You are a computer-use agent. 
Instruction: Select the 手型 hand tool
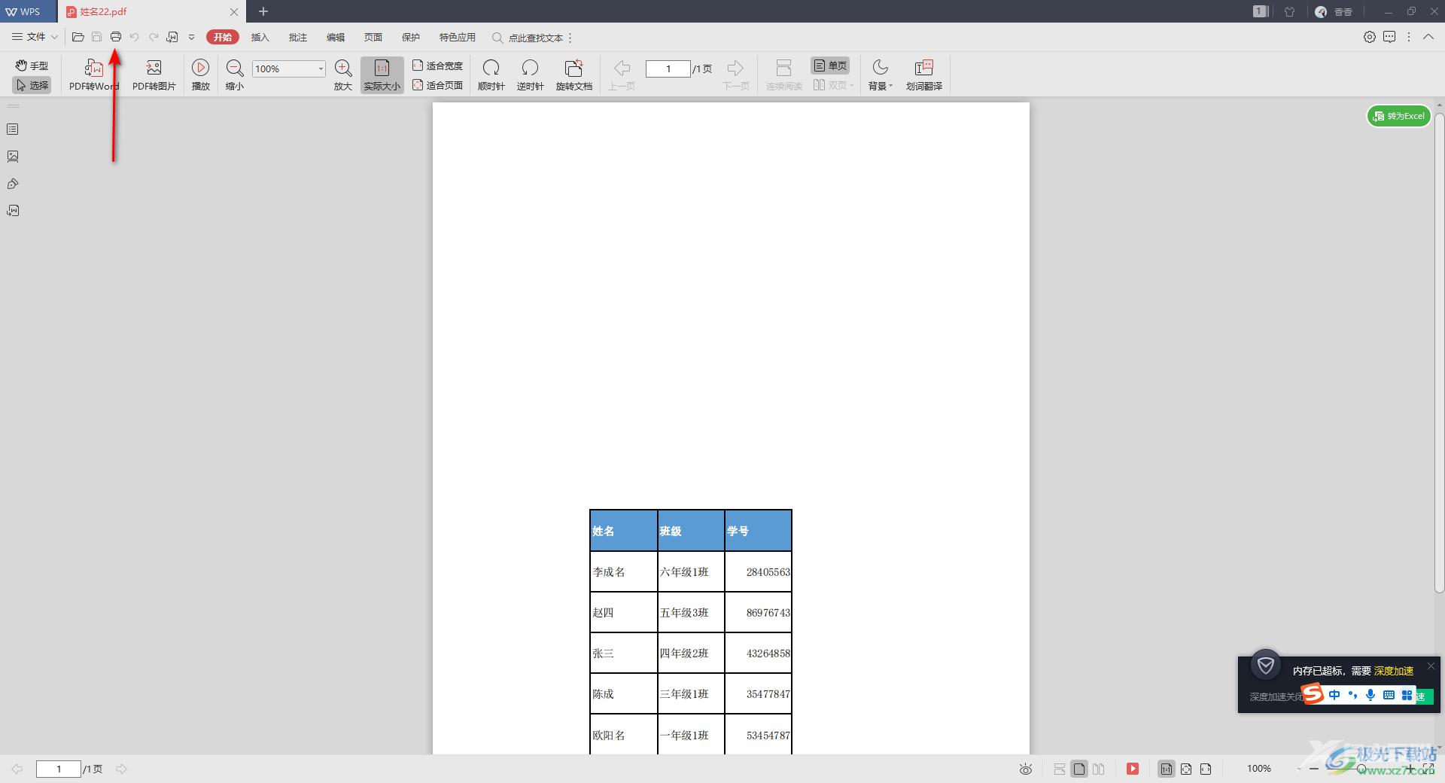(32, 66)
